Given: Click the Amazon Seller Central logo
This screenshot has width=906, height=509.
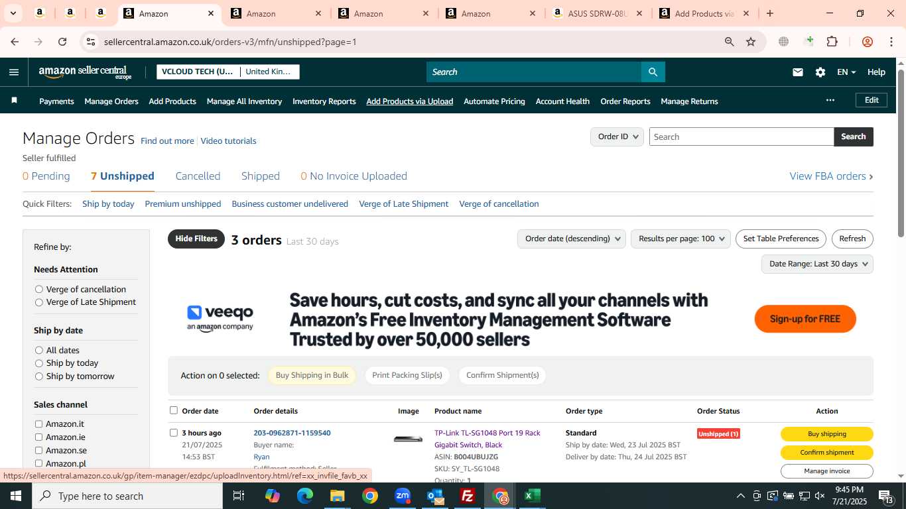Looking at the screenshot, I should (x=86, y=72).
